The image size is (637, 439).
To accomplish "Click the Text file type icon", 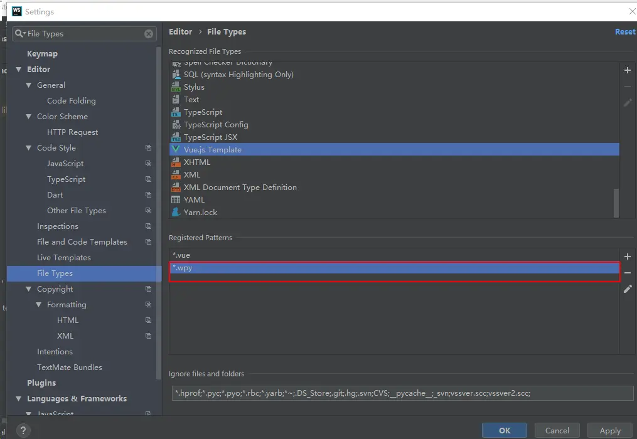I will point(176,100).
